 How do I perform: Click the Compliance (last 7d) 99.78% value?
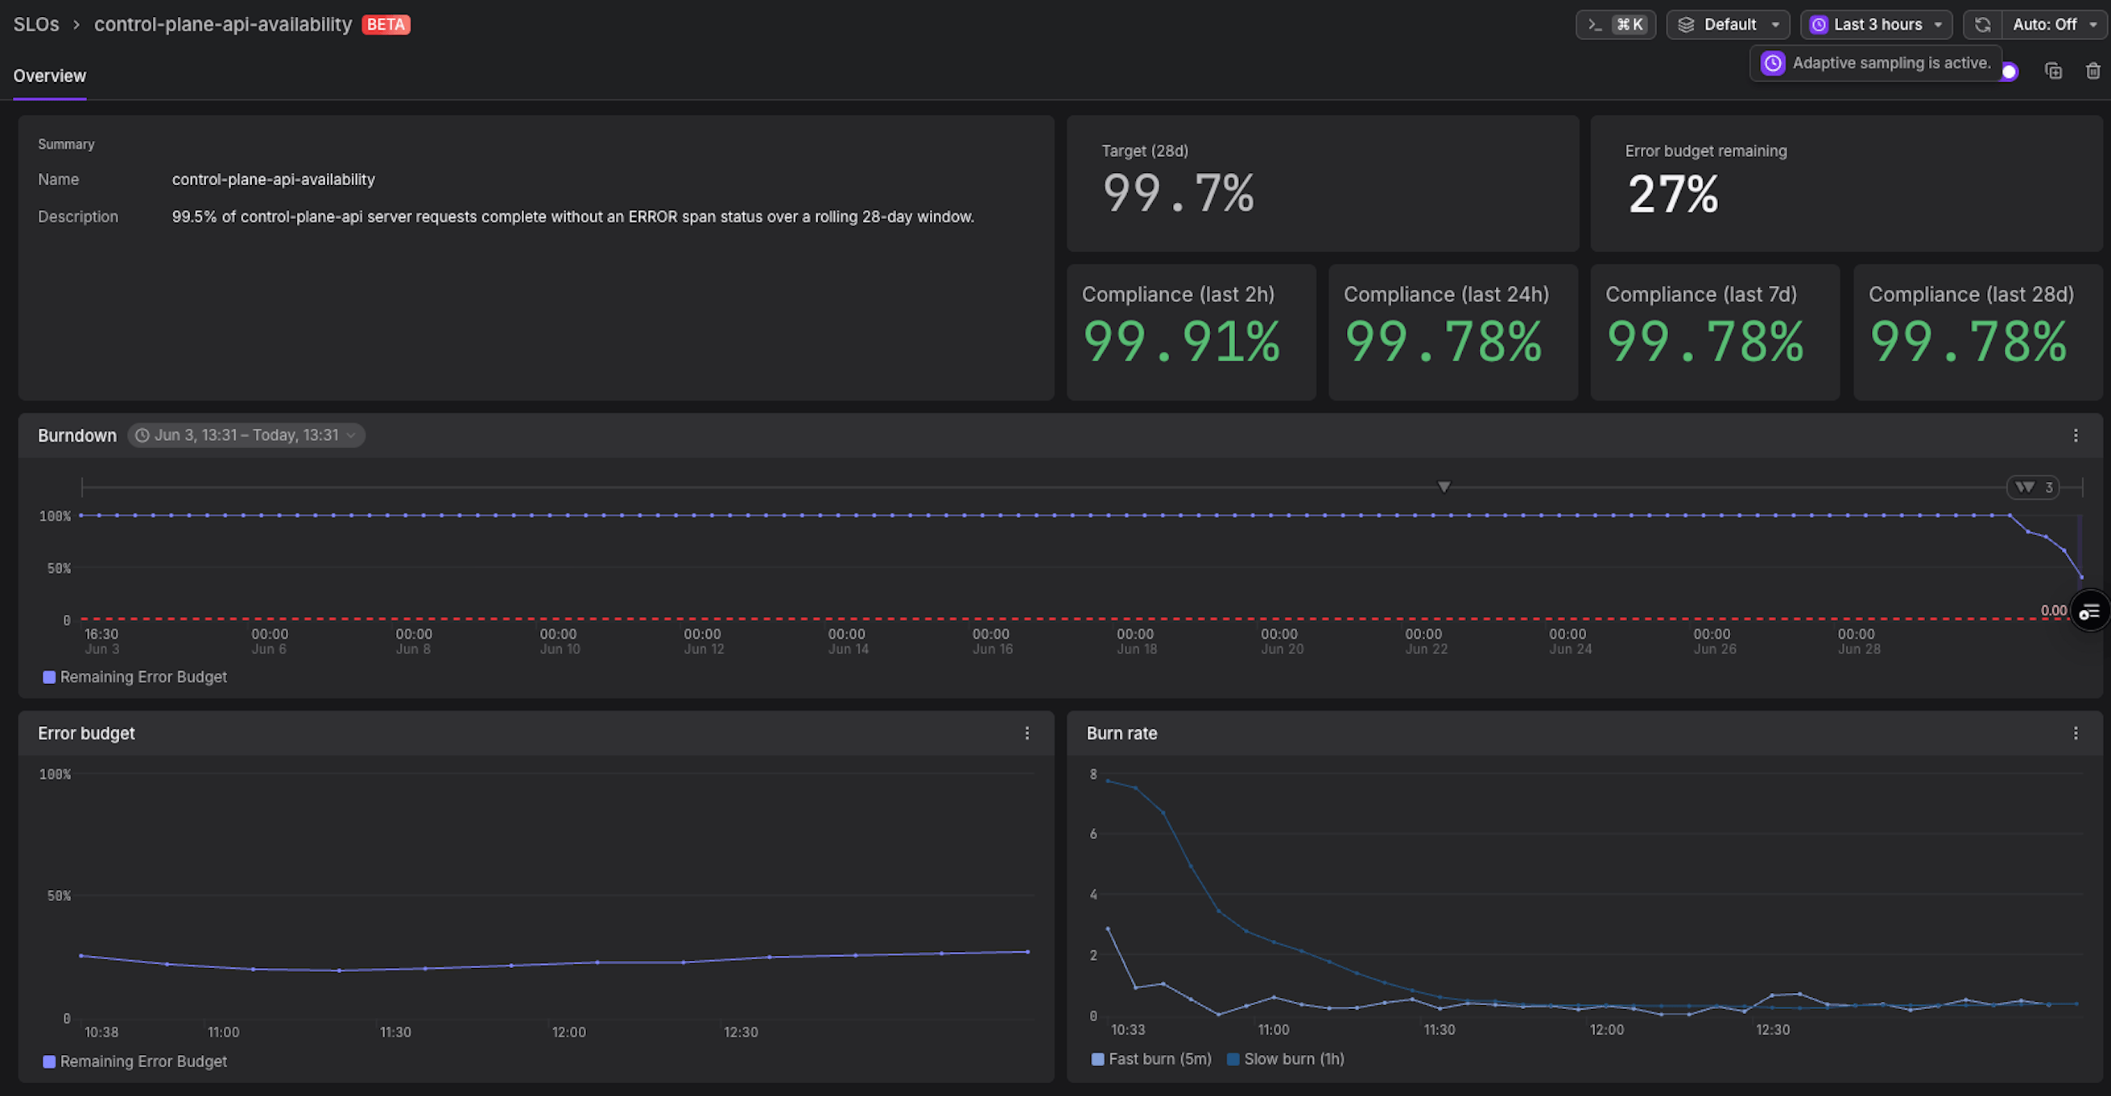(x=1704, y=341)
